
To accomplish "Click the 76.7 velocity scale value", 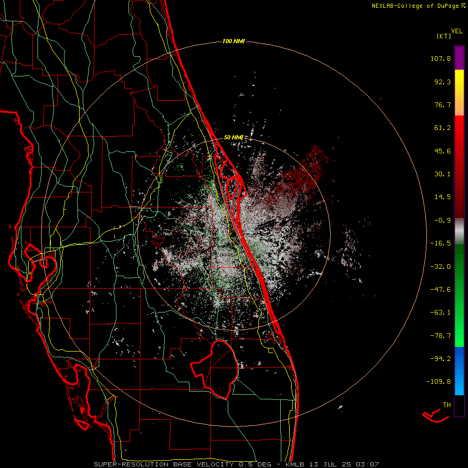I will (x=443, y=105).
